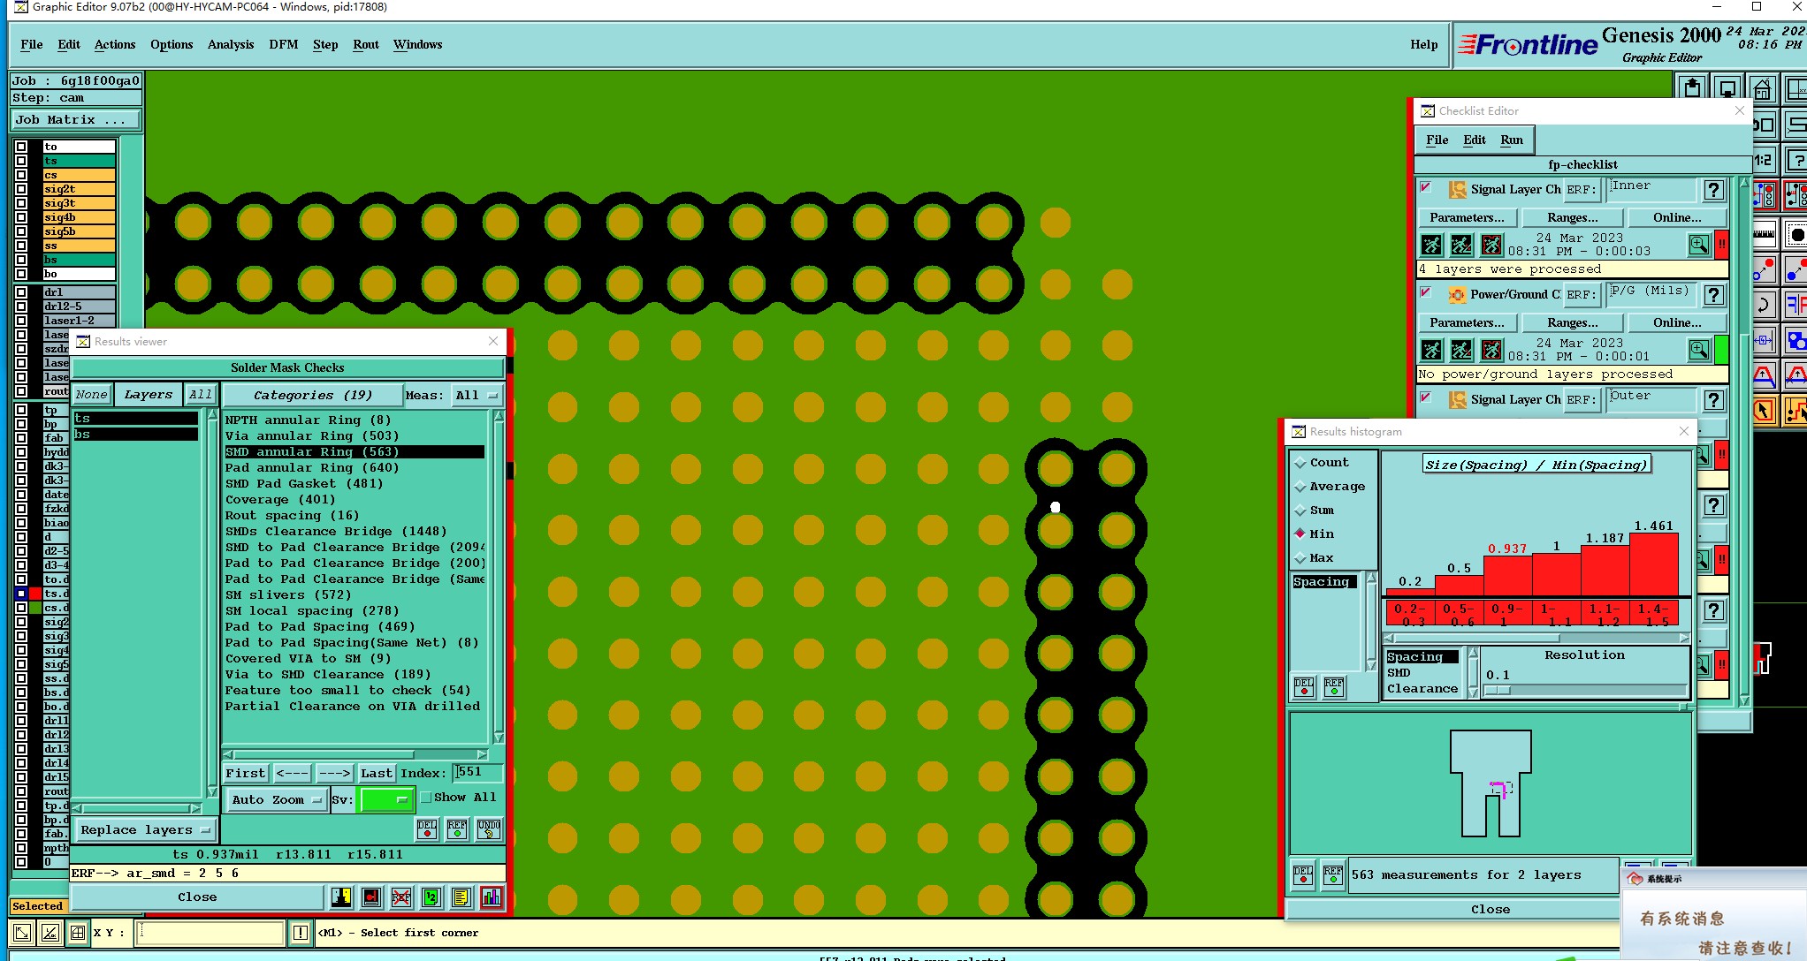Click the first run icon under Power/Ground check

(1432, 350)
